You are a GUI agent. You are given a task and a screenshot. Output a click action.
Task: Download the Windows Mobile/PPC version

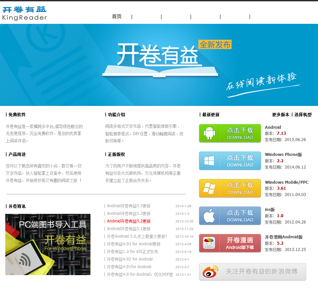[230, 188]
